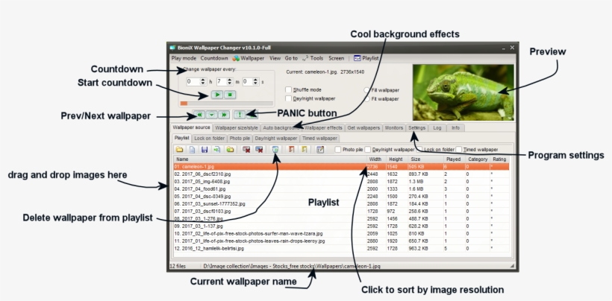Click the notepad edit icon before Photo pile
Viewport: 612px width, 301px height.
pyautogui.click(x=320, y=150)
